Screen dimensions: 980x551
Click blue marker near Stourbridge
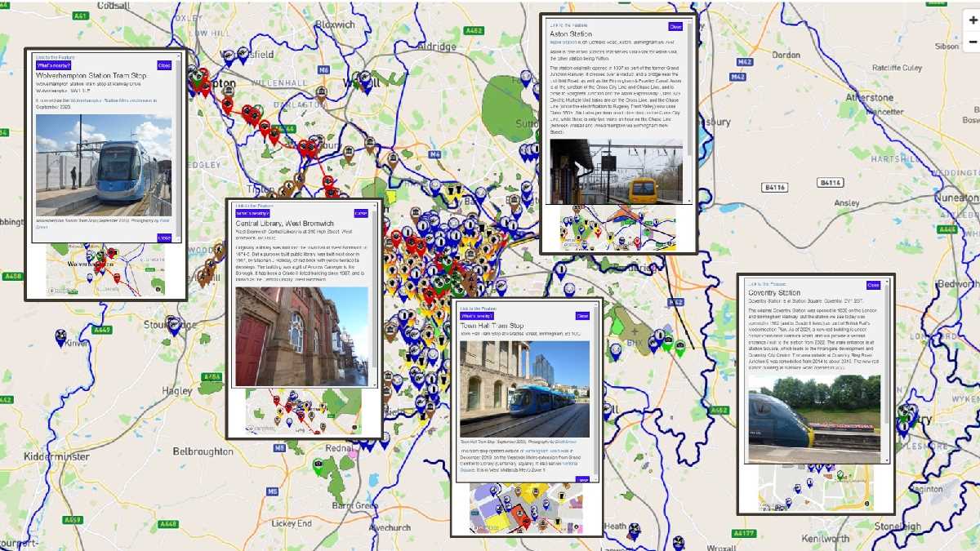172,325
